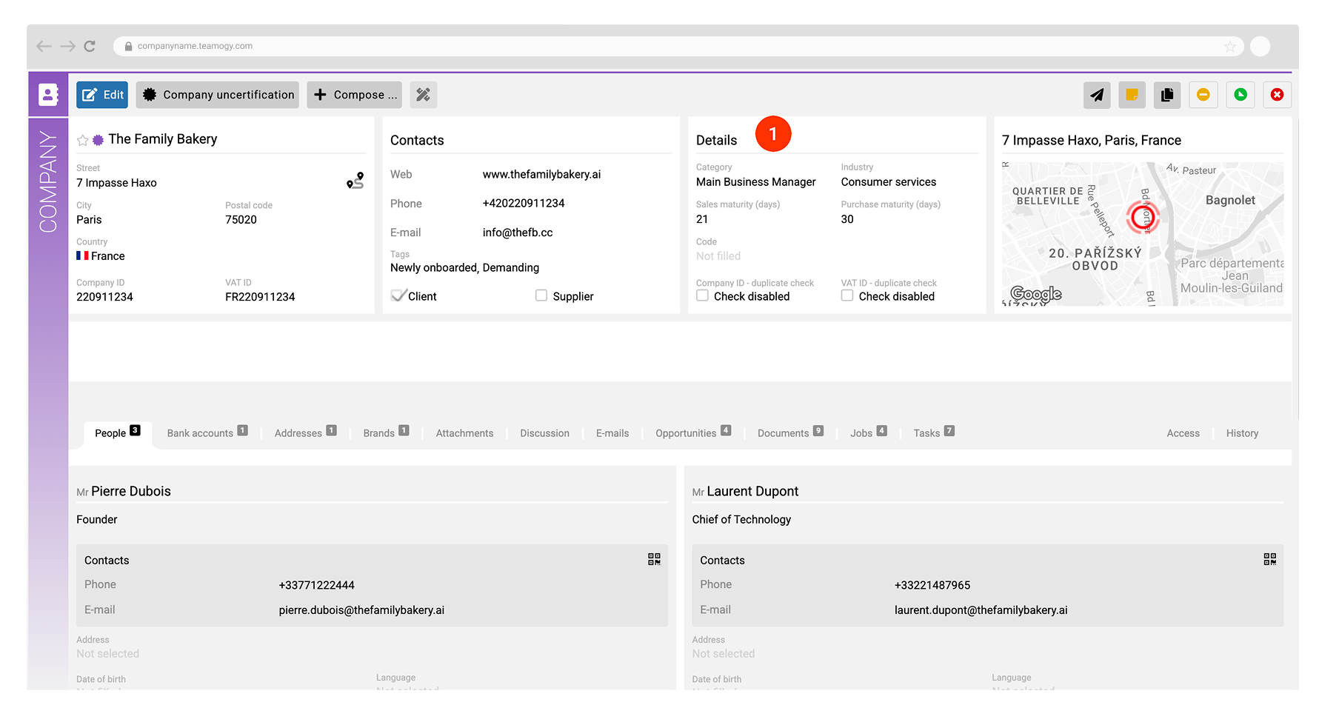This screenshot has height=705, width=1319.
Task: Click the red location marker on map
Action: click(x=1142, y=217)
